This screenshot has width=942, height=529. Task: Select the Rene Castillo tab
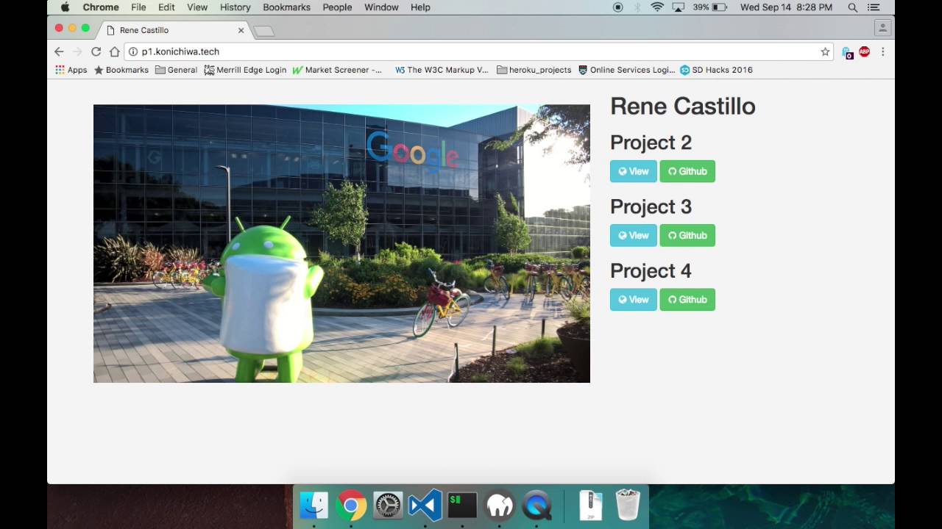click(175, 30)
